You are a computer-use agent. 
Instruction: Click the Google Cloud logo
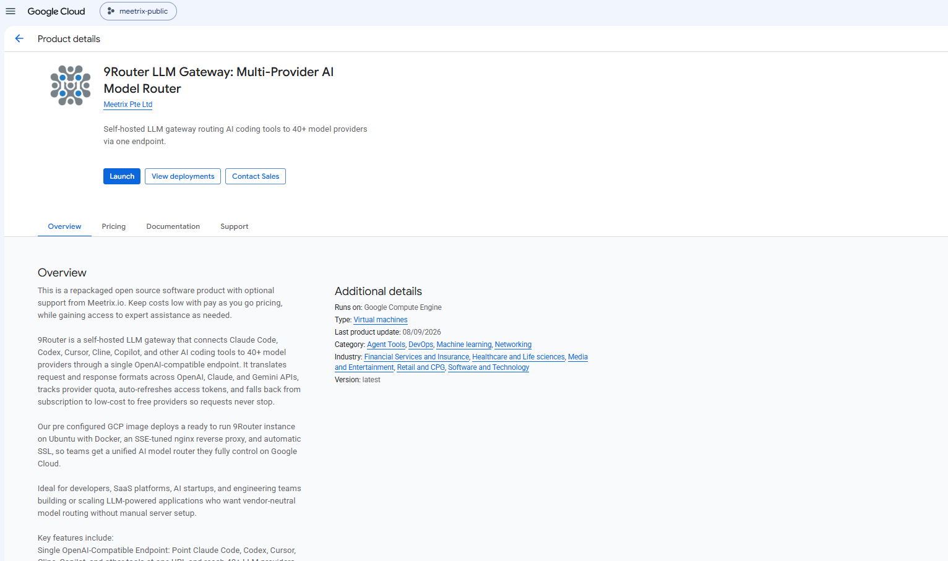(x=56, y=11)
